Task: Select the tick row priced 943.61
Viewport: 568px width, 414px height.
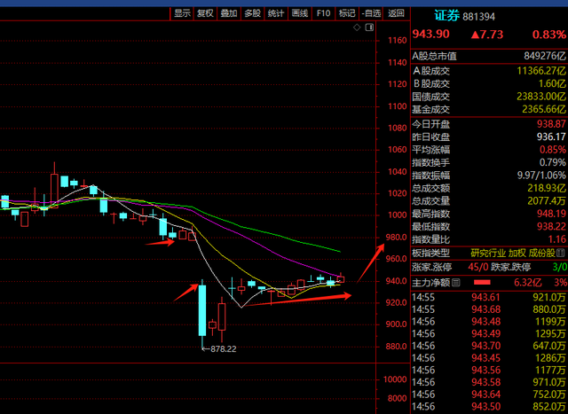Action: coord(489,298)
